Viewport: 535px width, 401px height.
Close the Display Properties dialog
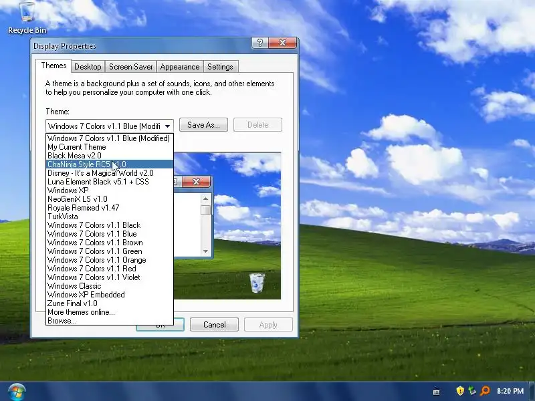[282, 43]
